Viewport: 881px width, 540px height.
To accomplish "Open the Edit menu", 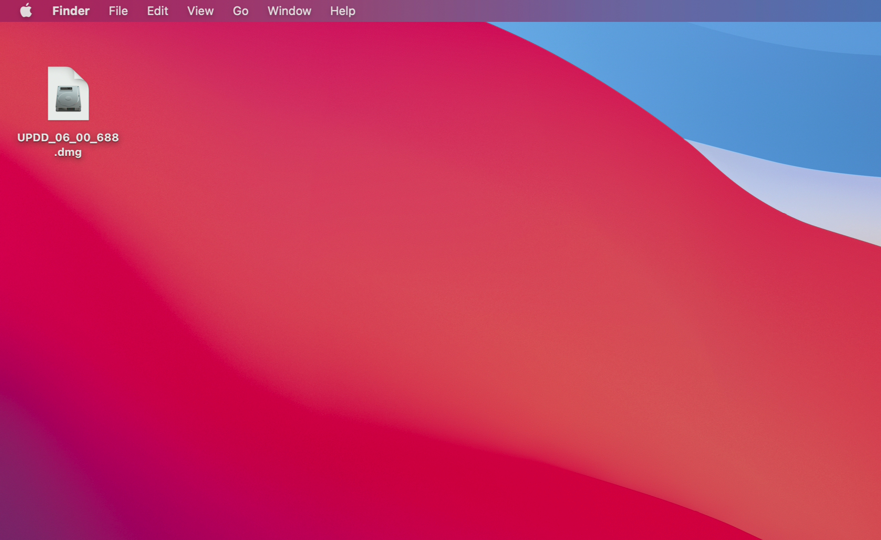I will [157, 10].
